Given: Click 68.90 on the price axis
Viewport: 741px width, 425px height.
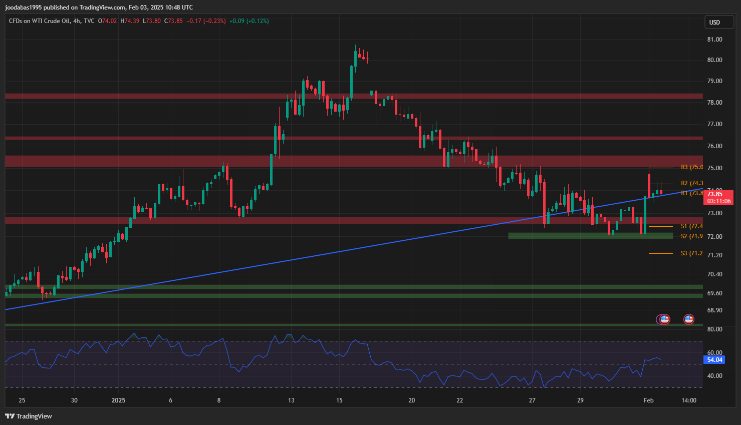Looking at the screenshot, I should tap(714, 310).
